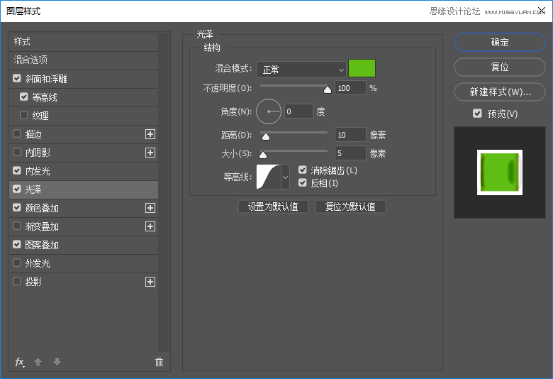
Task: Open the 混合模式 dropdown showing 正常
Action: coord(301,70)
